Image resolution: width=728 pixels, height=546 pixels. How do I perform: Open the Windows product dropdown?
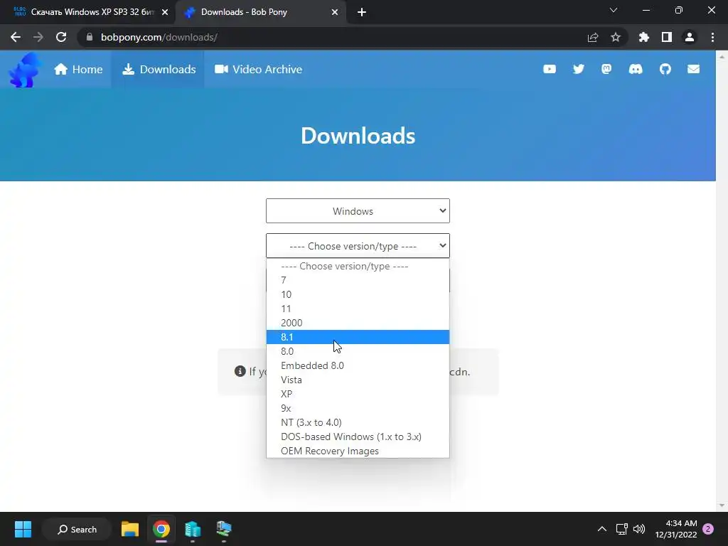(358, 210)
